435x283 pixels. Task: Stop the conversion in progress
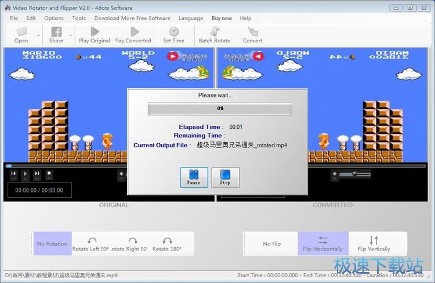pos(225,177)
